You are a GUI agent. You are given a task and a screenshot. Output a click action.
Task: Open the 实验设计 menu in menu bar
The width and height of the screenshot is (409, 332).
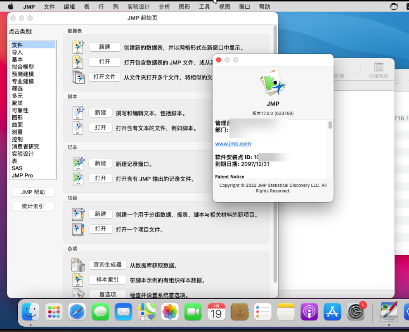tap(138, 7)
